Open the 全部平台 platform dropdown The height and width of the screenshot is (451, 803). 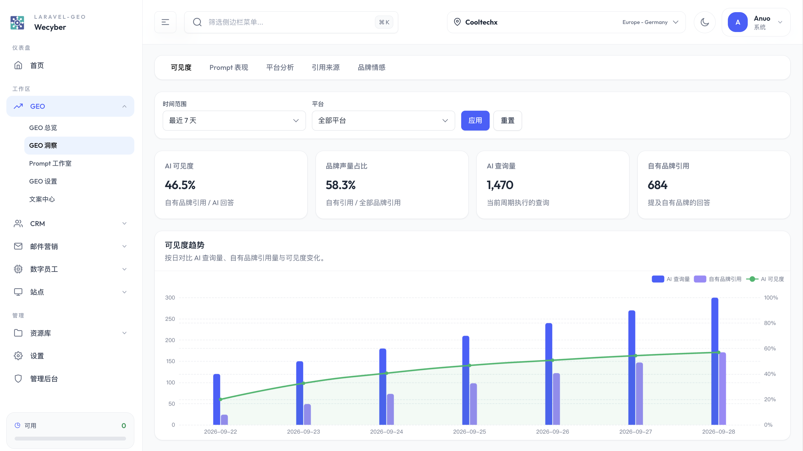click(383, 121)
